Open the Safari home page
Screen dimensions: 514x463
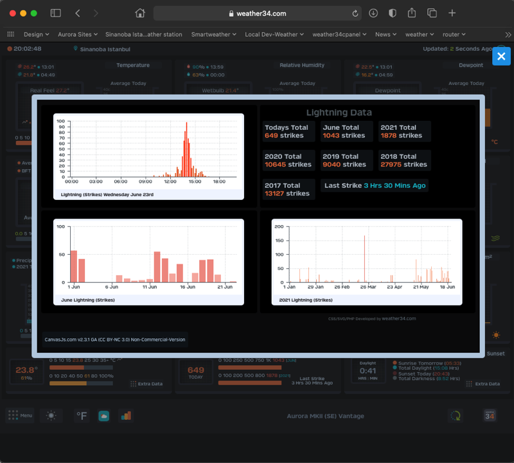[140, 13]
